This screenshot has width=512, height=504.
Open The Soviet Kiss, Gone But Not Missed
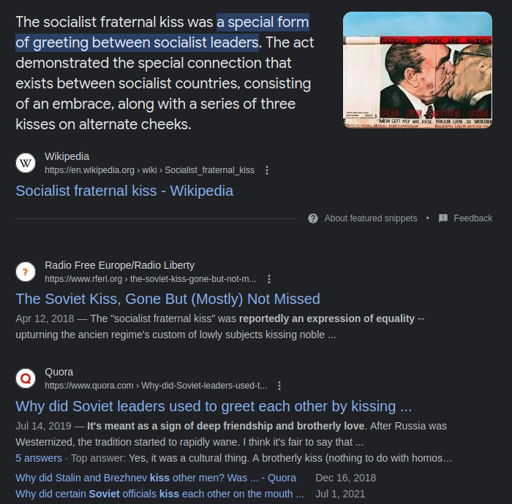(x=167, y=299)
